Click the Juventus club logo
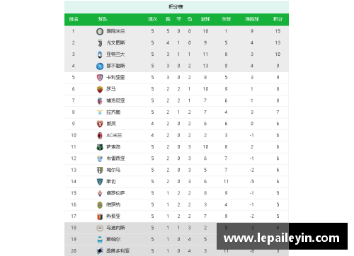This screenshot has width=354, height=256. (x=100, y=43)
